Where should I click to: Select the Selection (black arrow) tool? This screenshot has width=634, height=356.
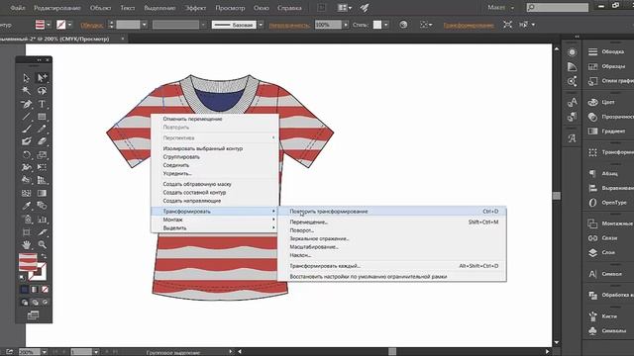(x=27, y=77)
